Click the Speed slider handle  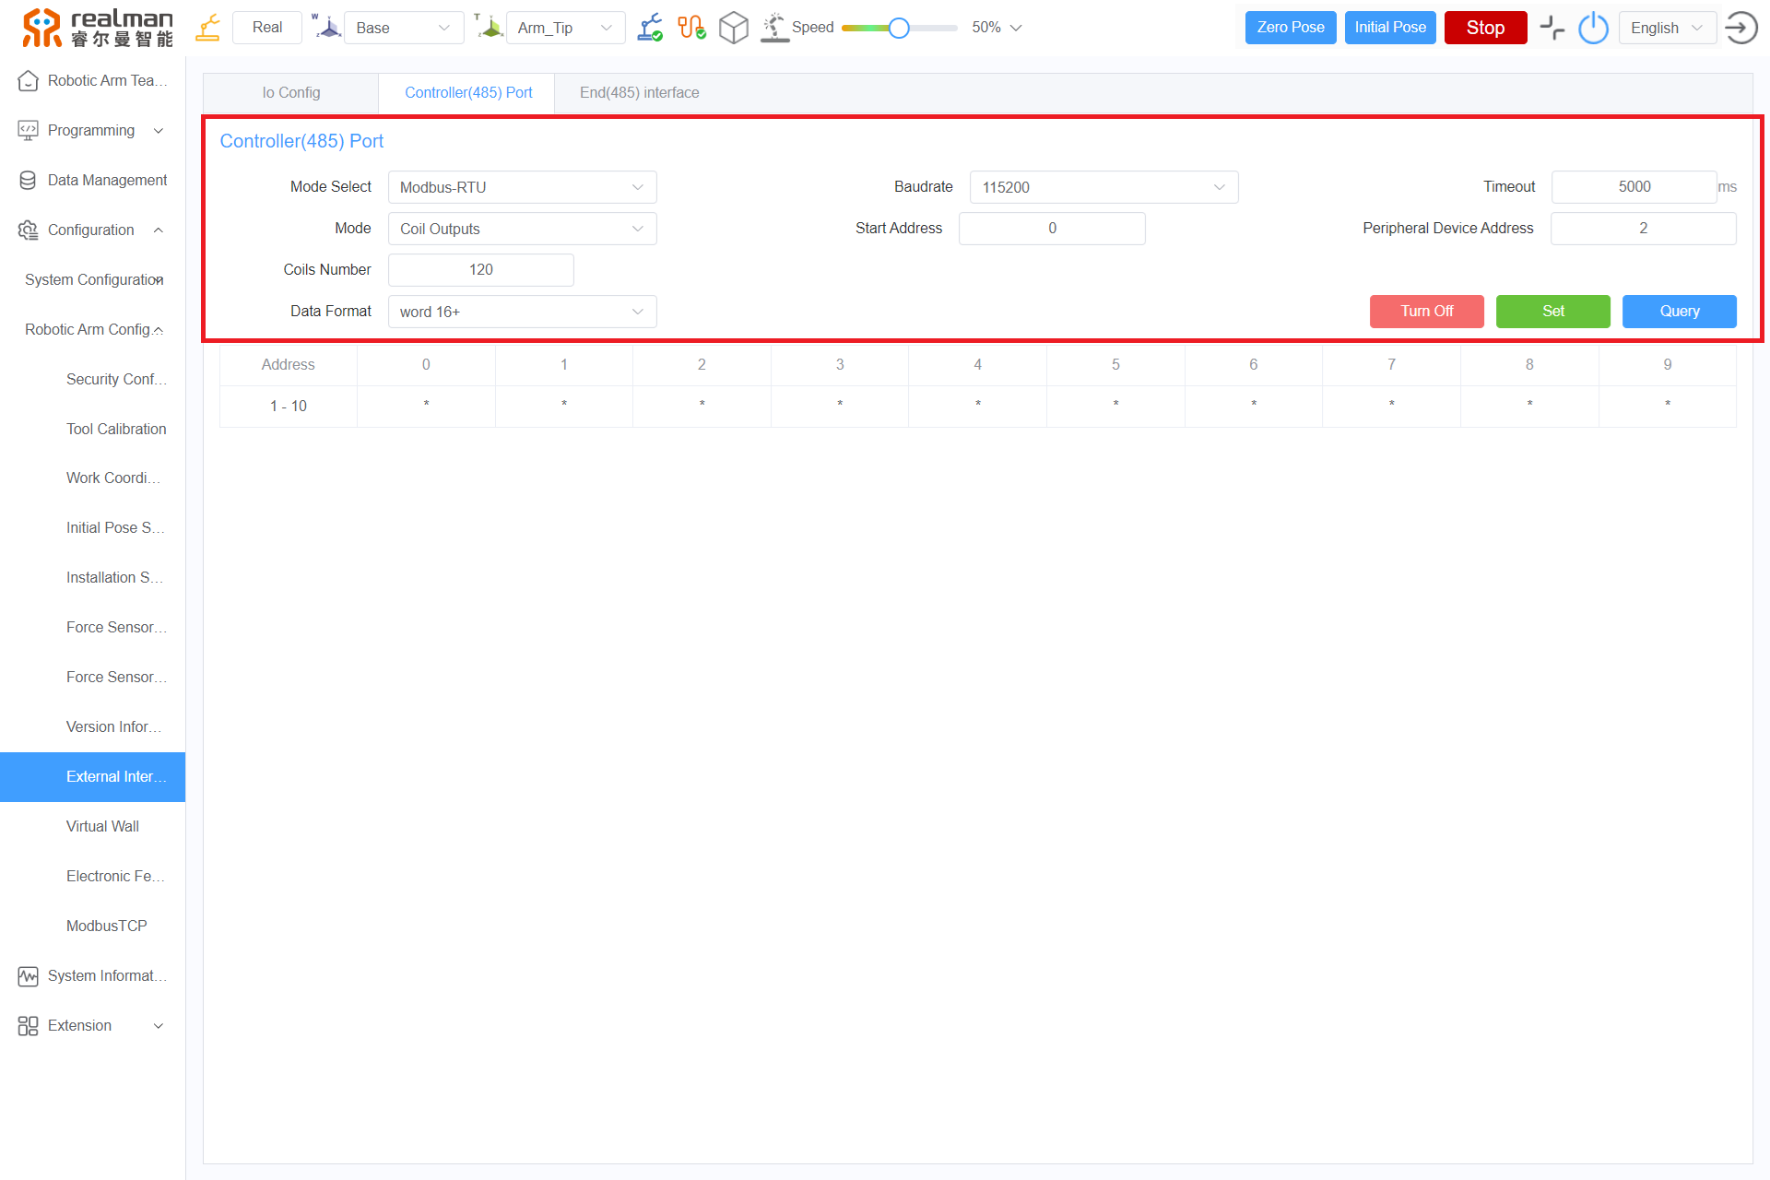pyautogui.click(x=899, y=28)
